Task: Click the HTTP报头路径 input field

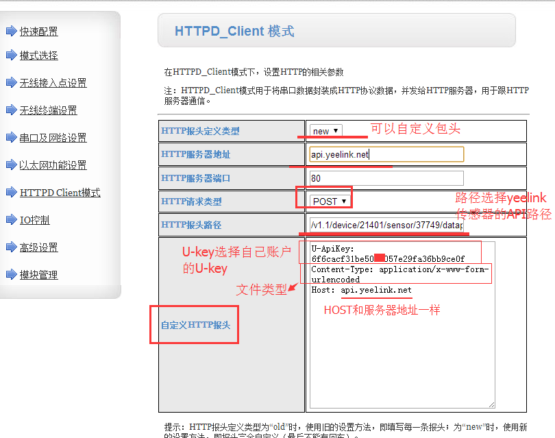Action: [x=386, y=225]
